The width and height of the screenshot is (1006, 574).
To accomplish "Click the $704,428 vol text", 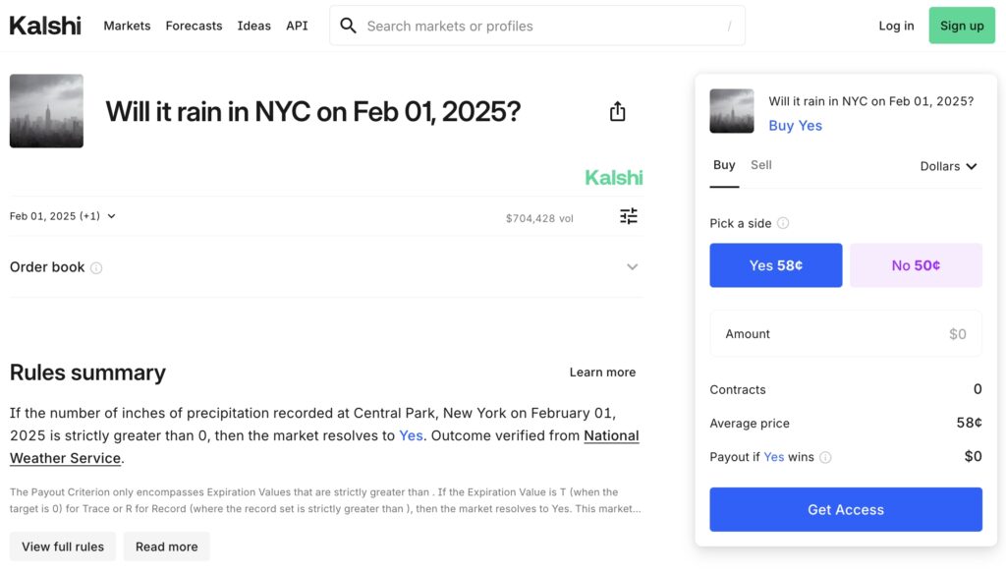I will click(539, 218).
